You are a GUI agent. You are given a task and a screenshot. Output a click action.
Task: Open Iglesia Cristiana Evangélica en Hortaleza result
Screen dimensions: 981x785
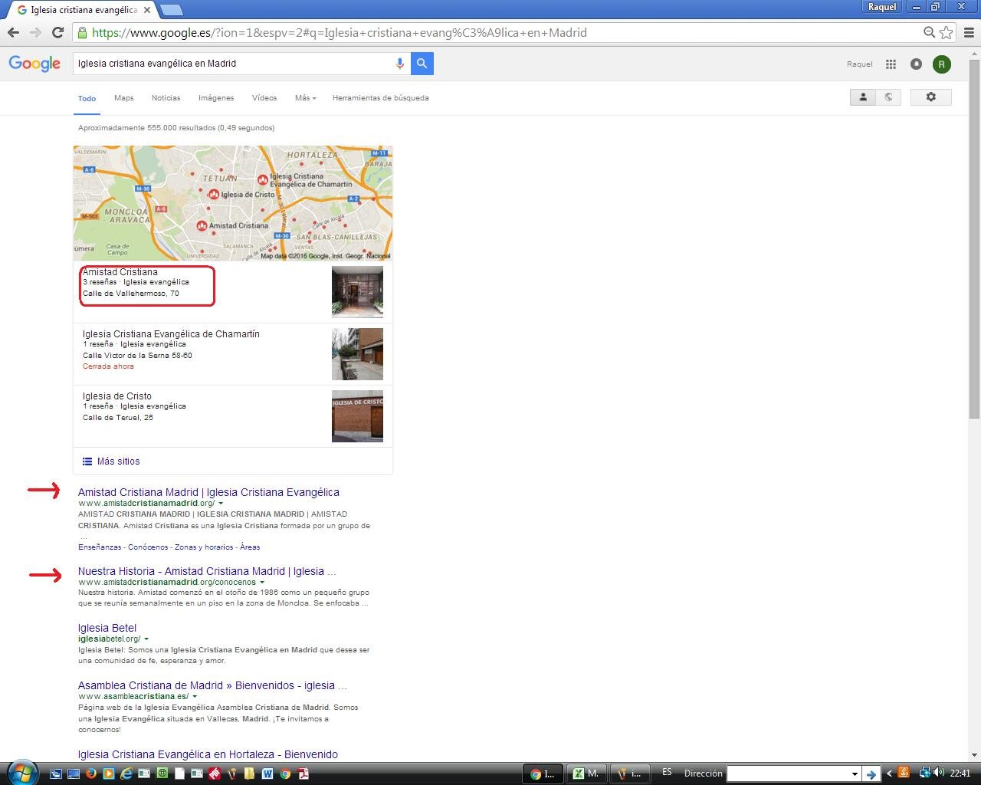tap(208, 754)
